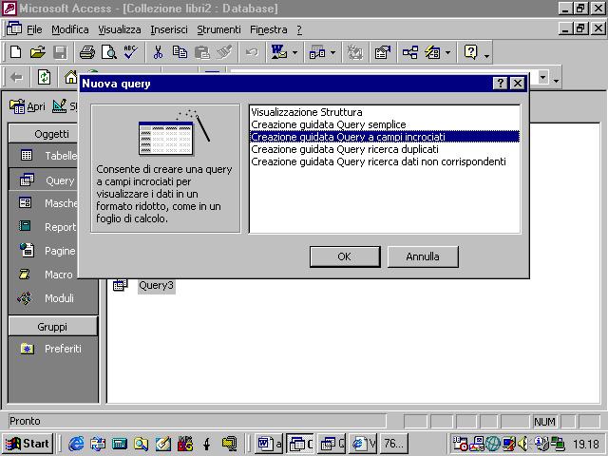This screenshot has height=456, width=608.
Task: Select Creazione guidata Query semplice
Action: [x=384, y=124]
